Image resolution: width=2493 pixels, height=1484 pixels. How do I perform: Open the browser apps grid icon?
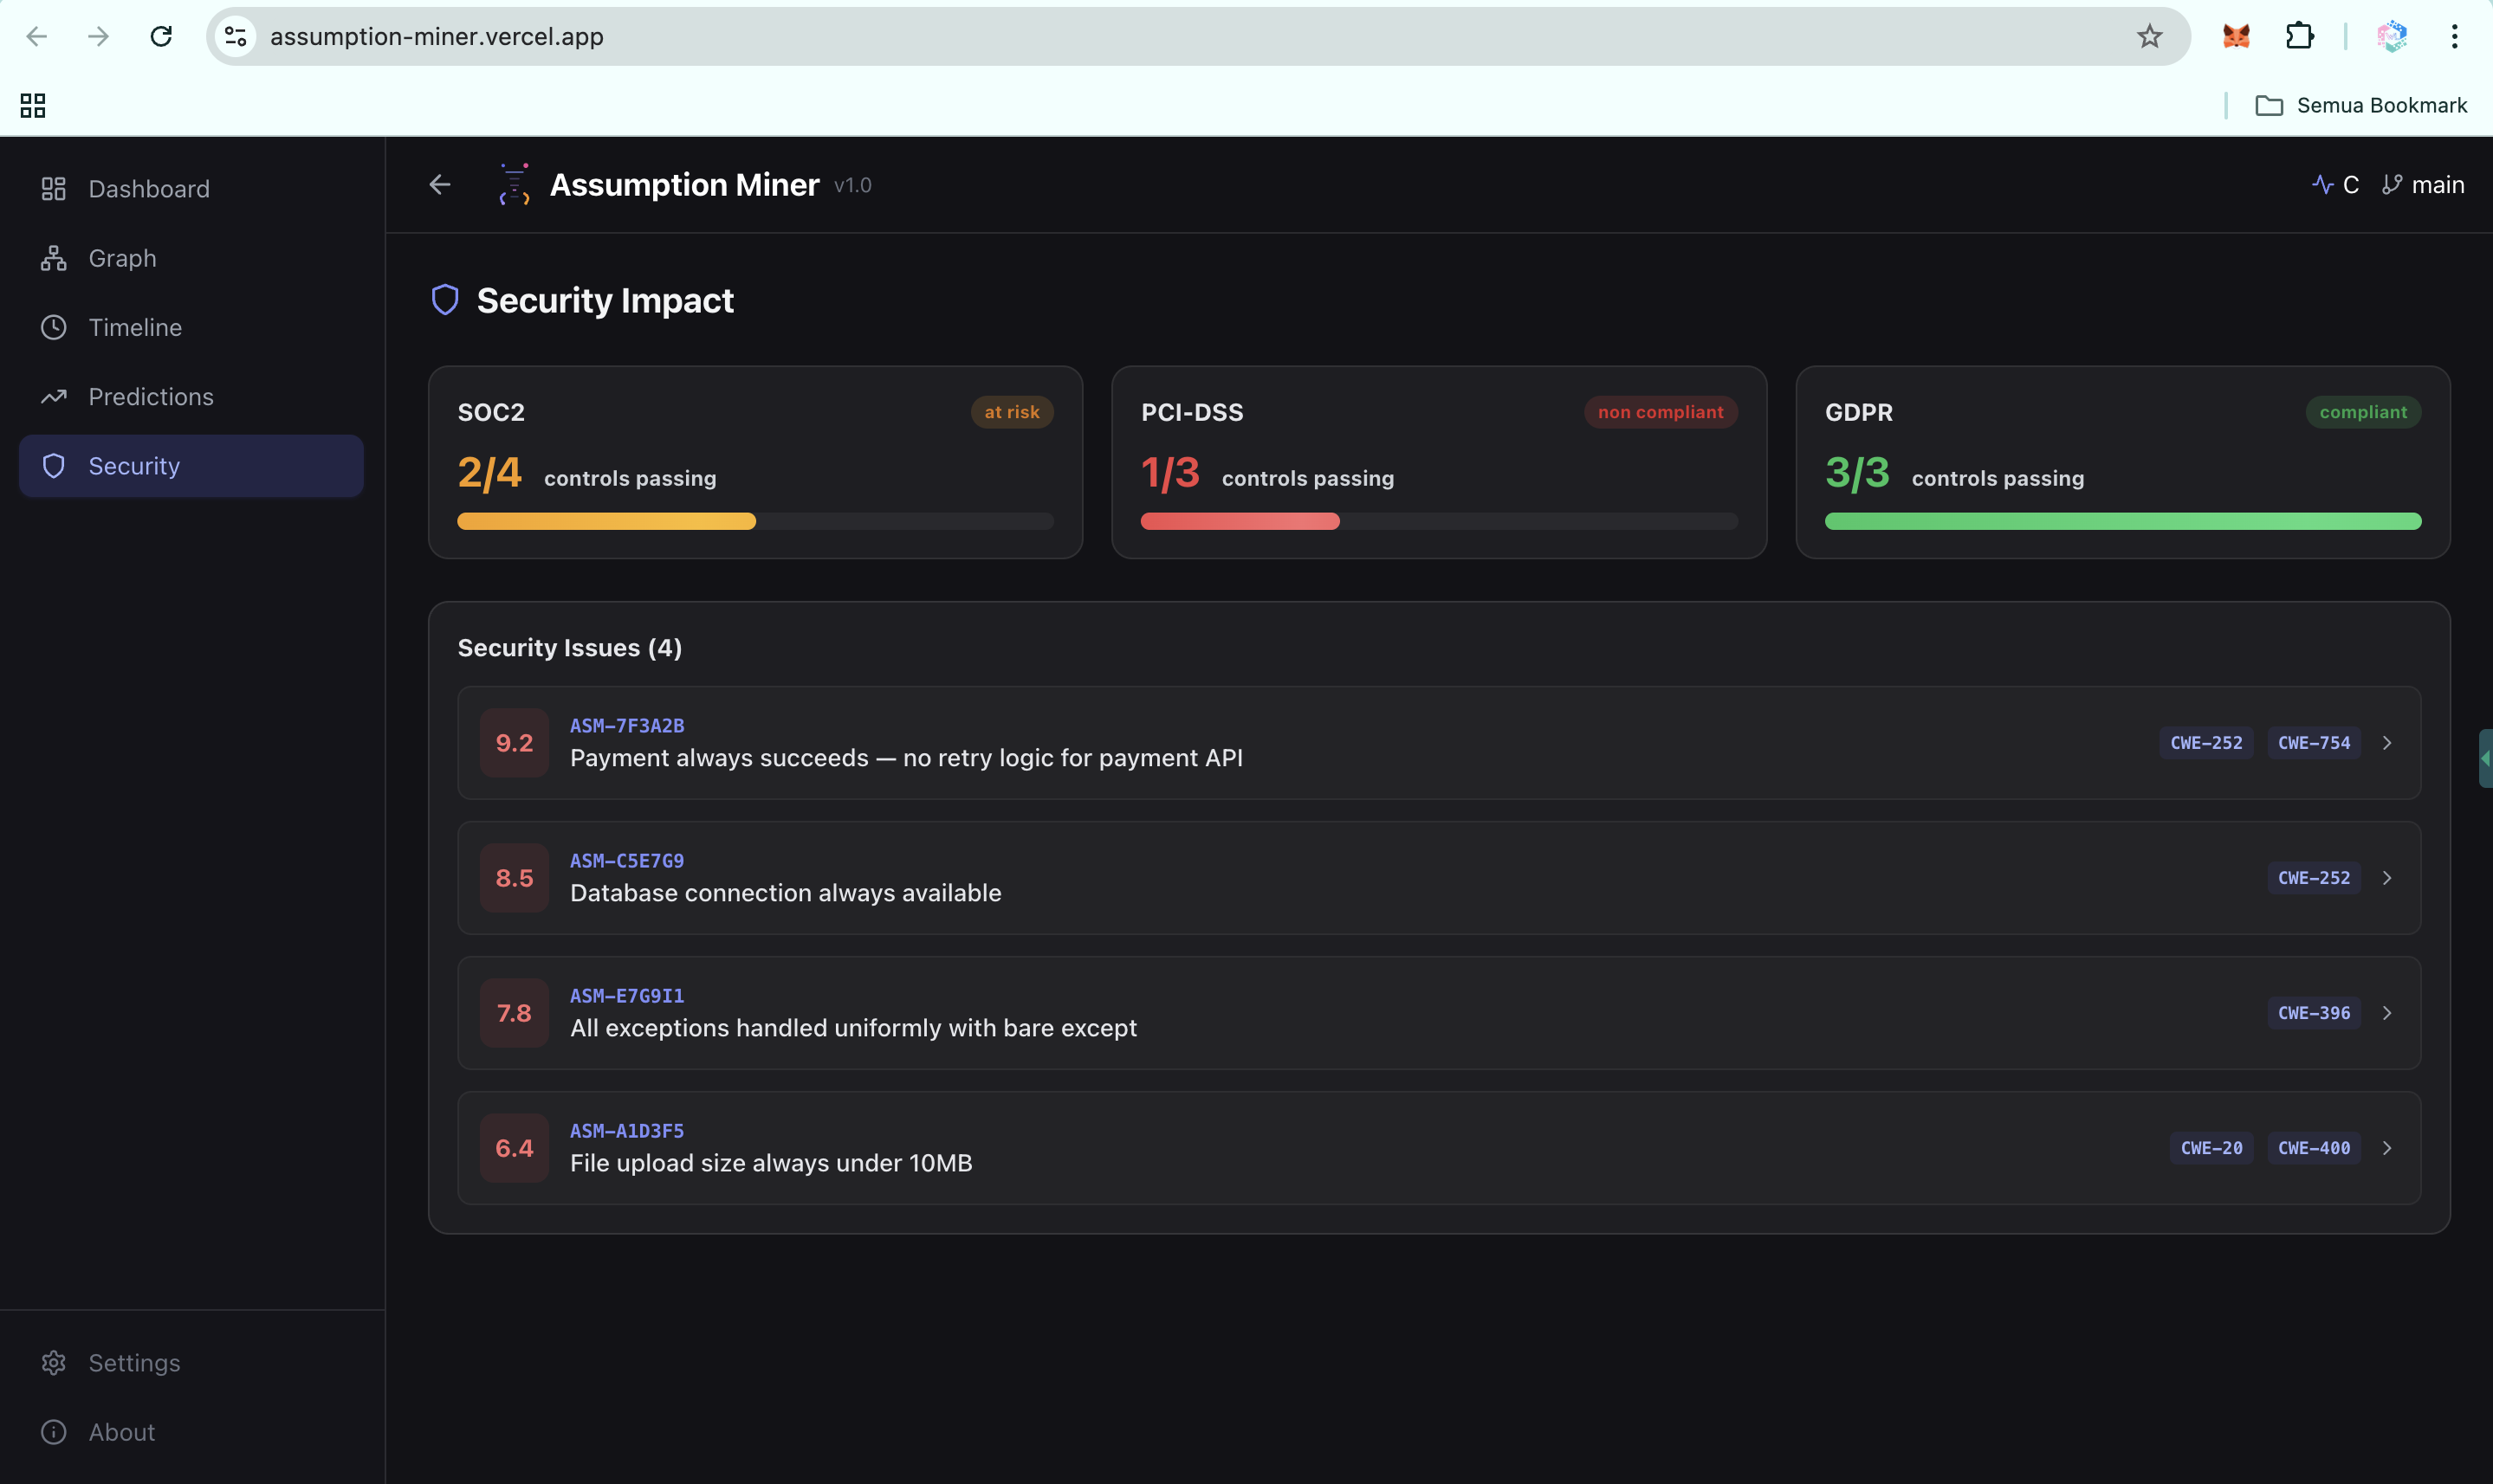(33, 105)
